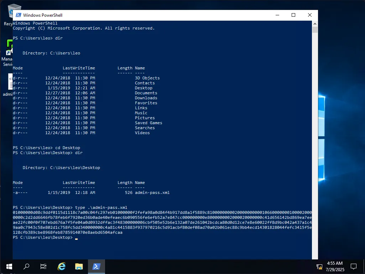Click the 'type .\admin-pass.xml' command text
The width and height of the screenshot is (365, 274).
[x=101, y=207]
